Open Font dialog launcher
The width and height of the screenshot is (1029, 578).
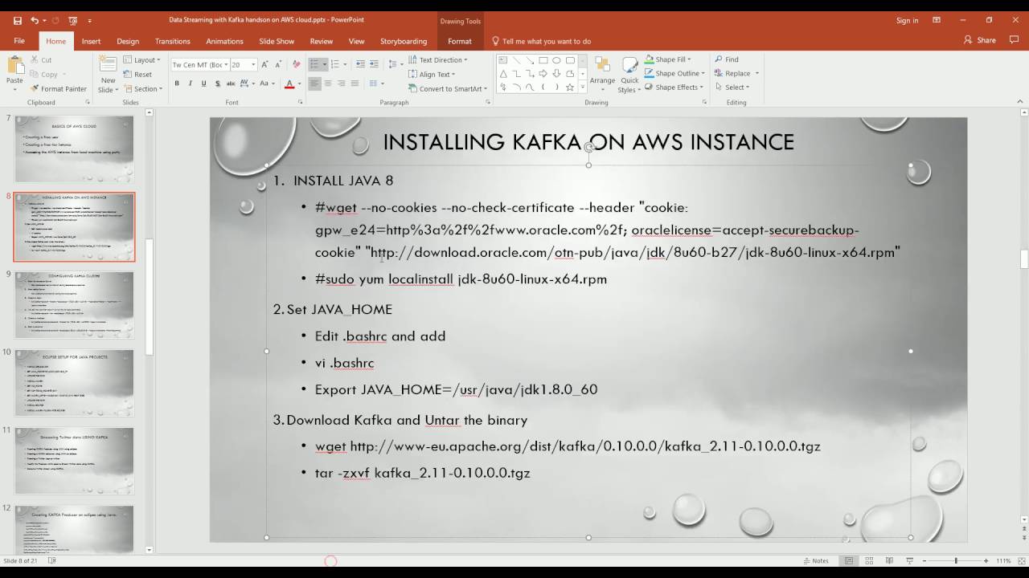(x=301, y=103)
